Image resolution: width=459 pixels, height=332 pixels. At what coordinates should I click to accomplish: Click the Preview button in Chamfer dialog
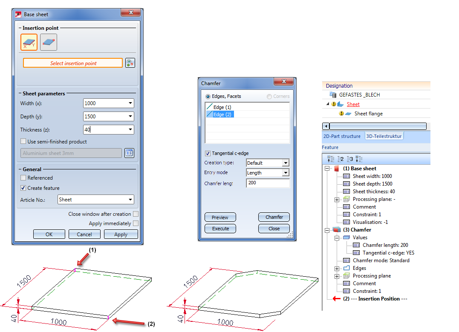[220, 217]
